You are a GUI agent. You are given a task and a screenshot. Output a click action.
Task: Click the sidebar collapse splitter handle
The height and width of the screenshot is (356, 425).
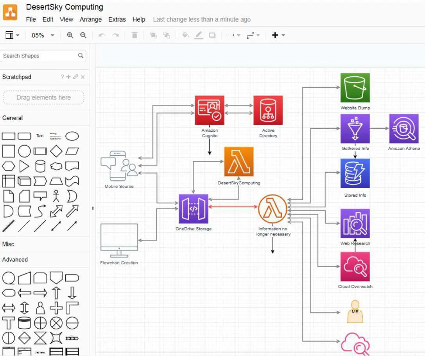93,208
